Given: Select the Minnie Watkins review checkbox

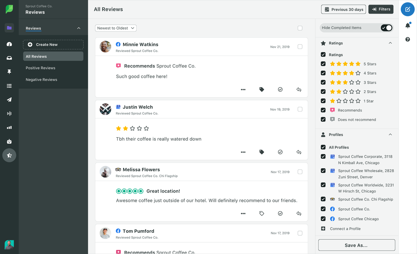Looking at the screenshot, I should (x=300, y=47).
